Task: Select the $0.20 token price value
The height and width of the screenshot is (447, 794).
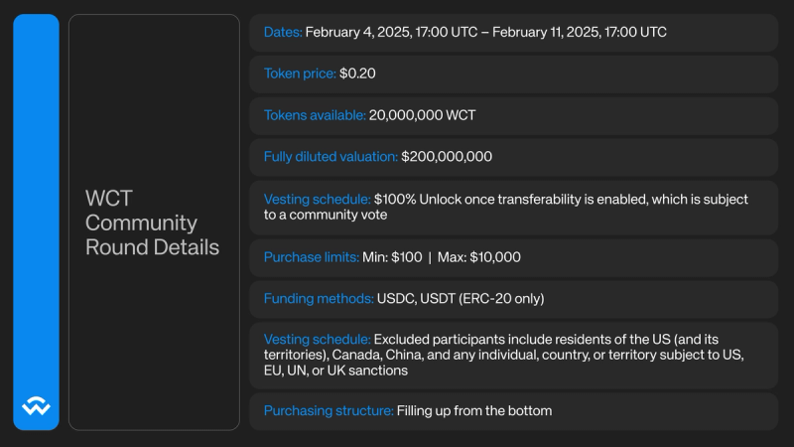Action: pyautogui.click(x=357, y=74)
